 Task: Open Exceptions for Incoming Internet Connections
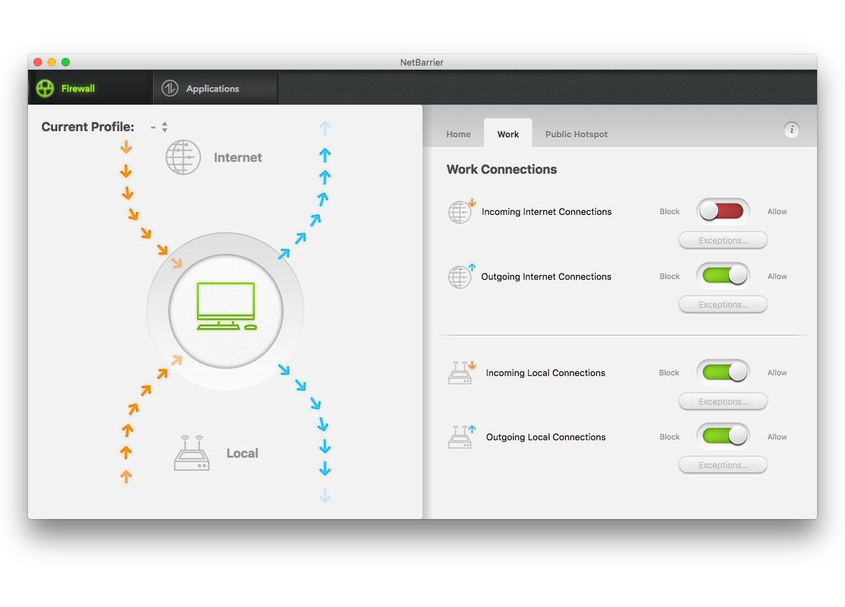tap(723, 241)
